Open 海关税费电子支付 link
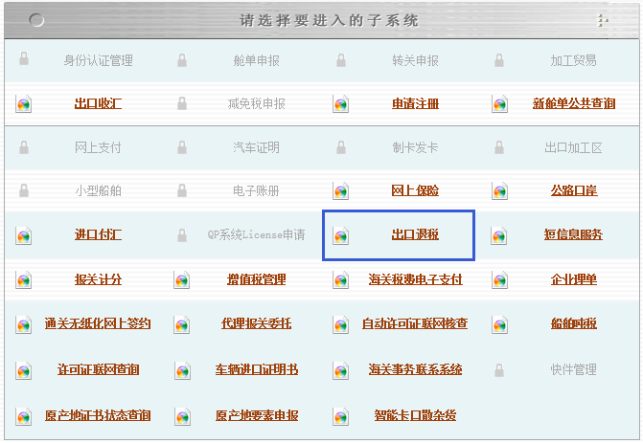This screenshot has width=643, height=443. [x=415, y=279]
